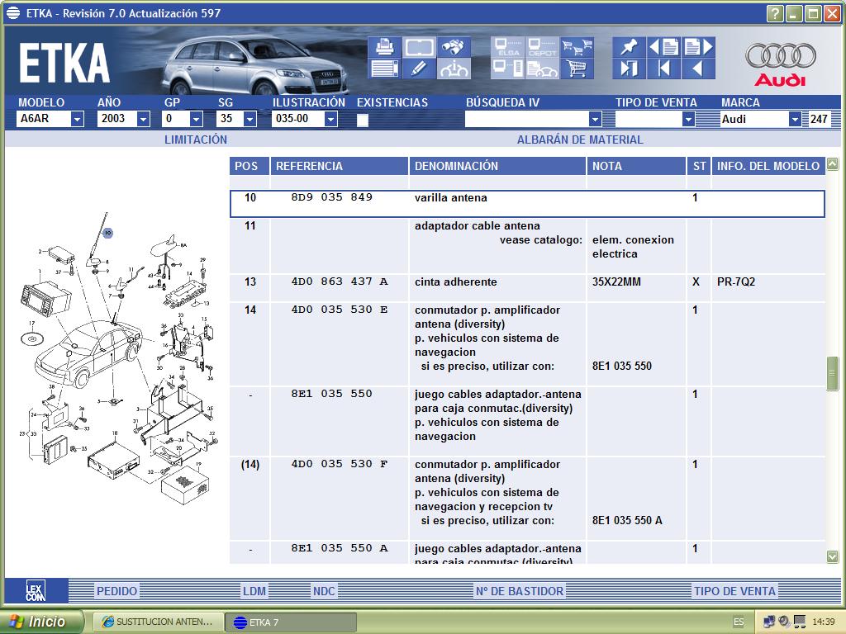
Task: Click the ES language indicator in taskbar
Action: (x=739, y=622)
